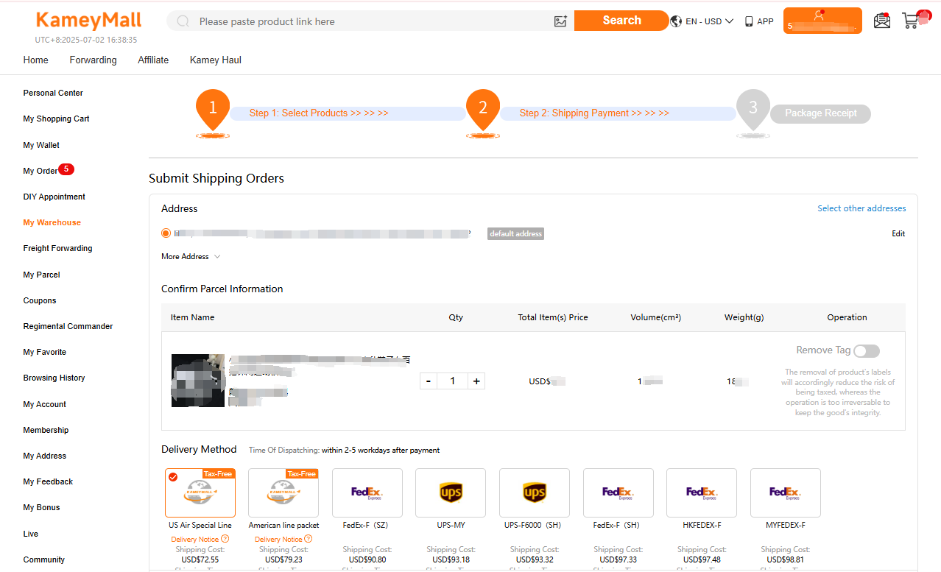
Task: Click the blurred product thumbnail
Action: (198, 381)
